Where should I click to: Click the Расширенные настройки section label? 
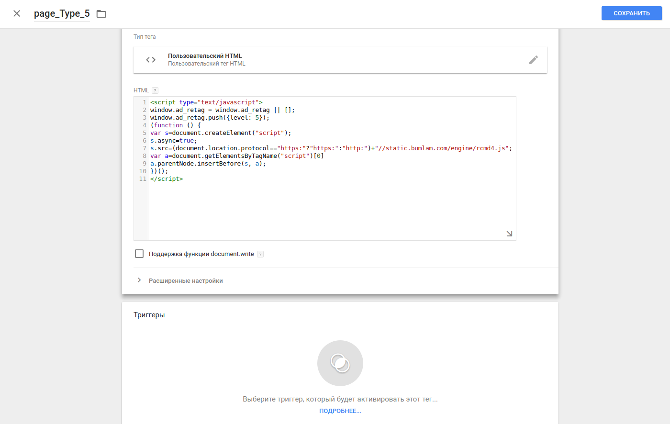pyautogui.click(x=186, y=281)
